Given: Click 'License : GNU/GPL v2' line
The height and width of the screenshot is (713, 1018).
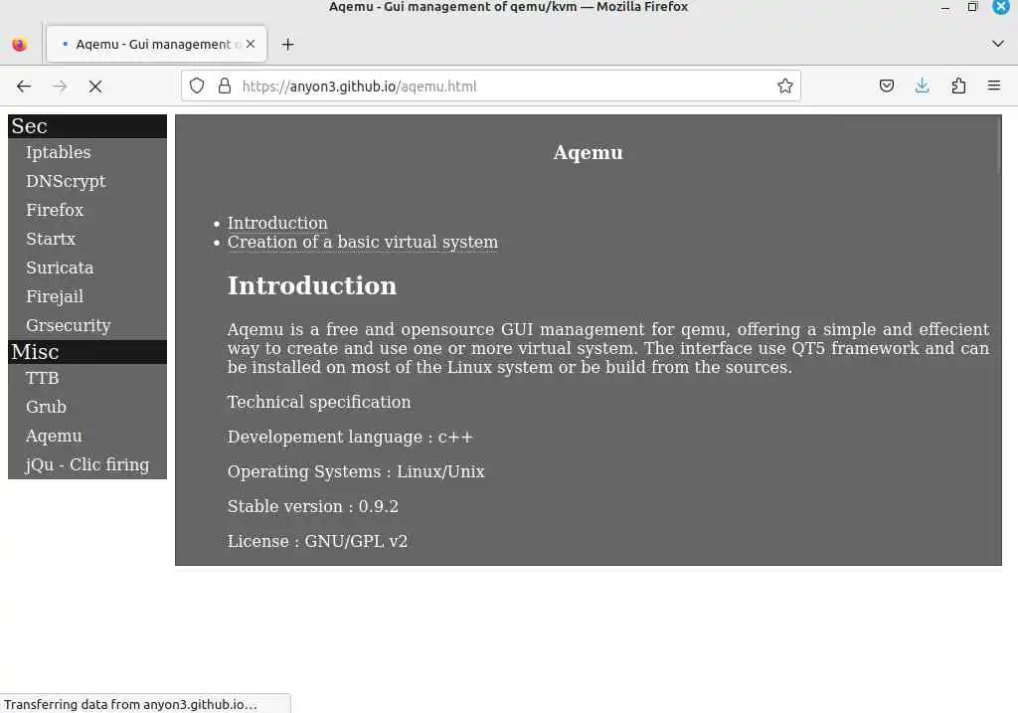Looking at the screenshot, I should (x=317, y=541).
